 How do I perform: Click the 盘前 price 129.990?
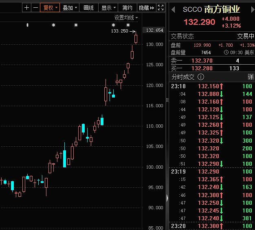click(202, 45)
